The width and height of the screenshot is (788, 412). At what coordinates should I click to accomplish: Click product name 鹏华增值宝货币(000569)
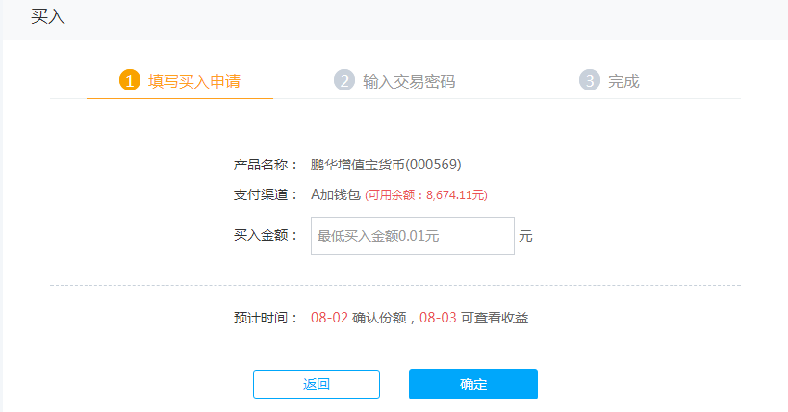tap(386, 165)
